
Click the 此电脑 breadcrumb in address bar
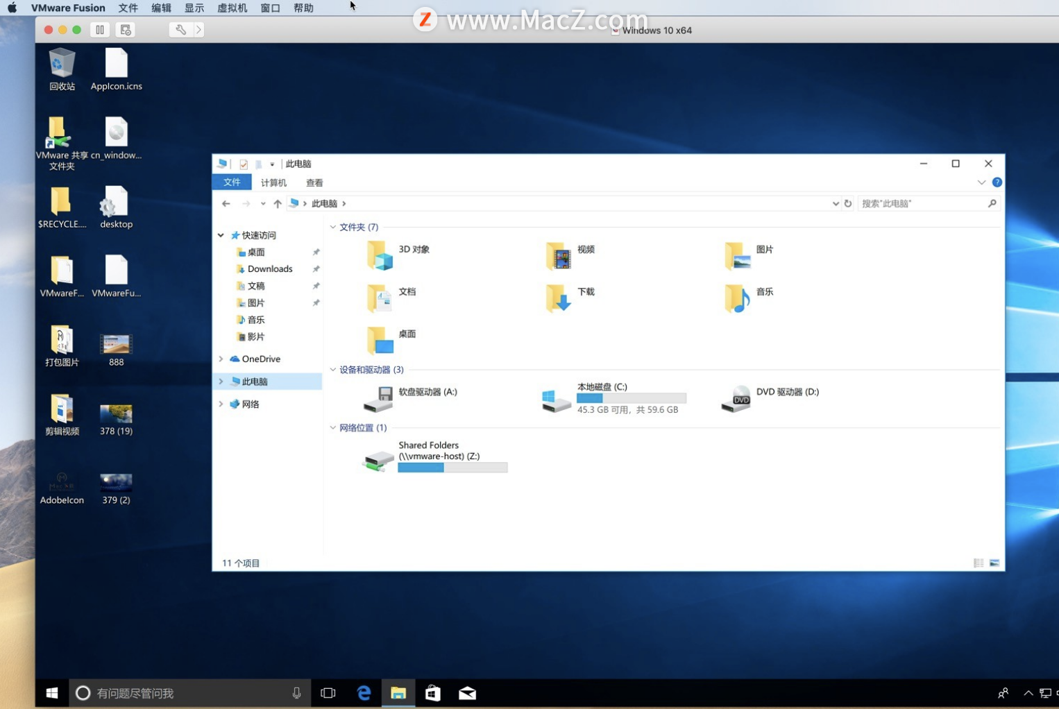324,203
